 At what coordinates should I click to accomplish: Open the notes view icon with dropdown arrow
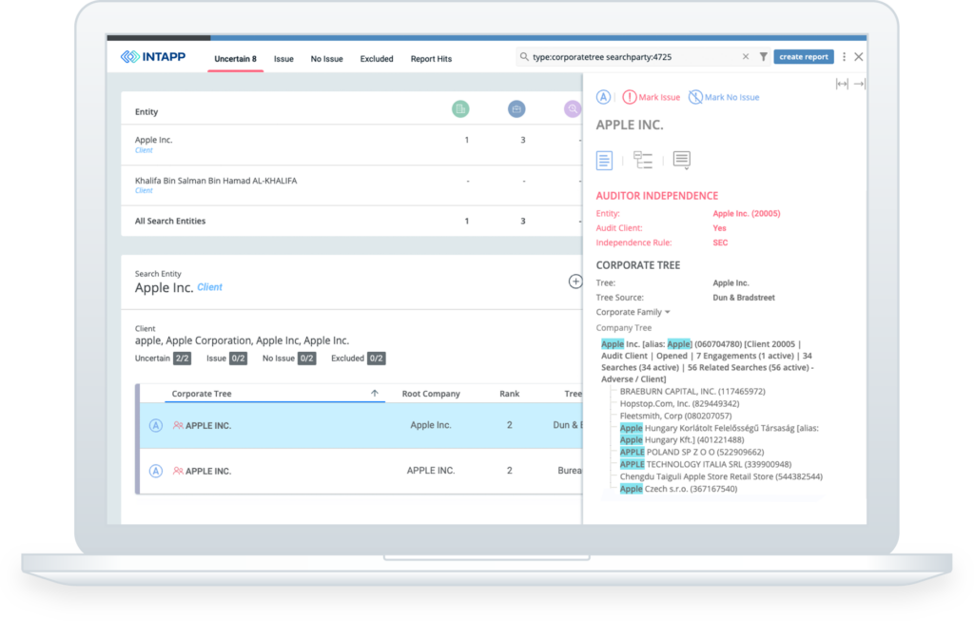pos(681,160)
